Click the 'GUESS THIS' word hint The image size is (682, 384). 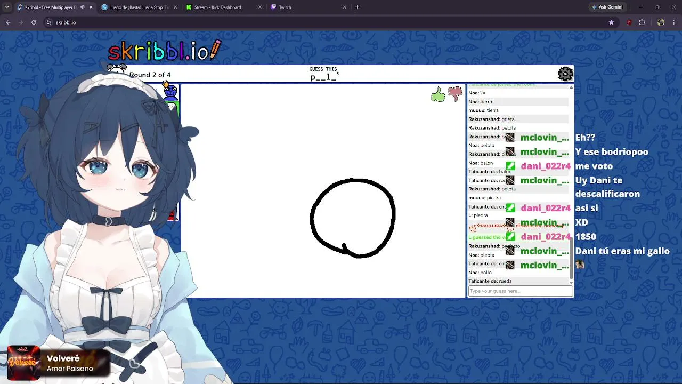coord(323,69)
